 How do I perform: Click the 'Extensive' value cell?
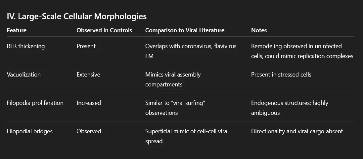pyautogui.click(x=88, y=75)
